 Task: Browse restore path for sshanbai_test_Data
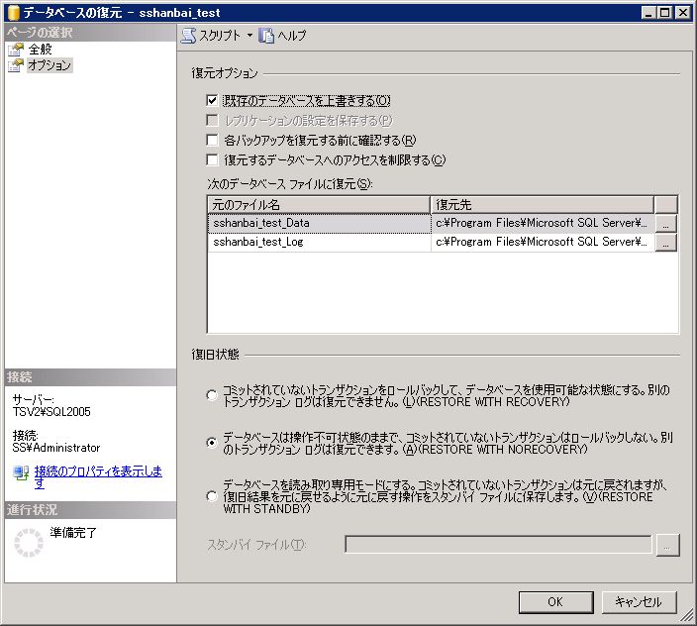pyautogui.click(x=665, y=224)
